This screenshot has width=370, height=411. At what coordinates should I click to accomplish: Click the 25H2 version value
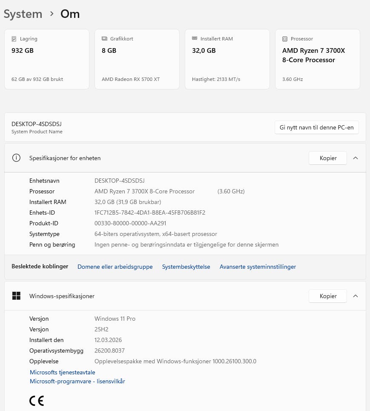[x=101, y=329]
